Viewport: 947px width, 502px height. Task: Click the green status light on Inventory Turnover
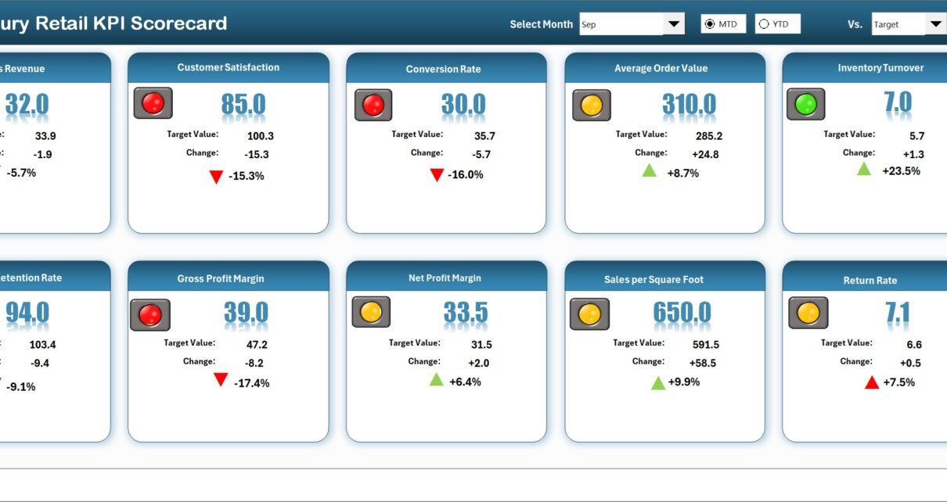pos(805,104)
